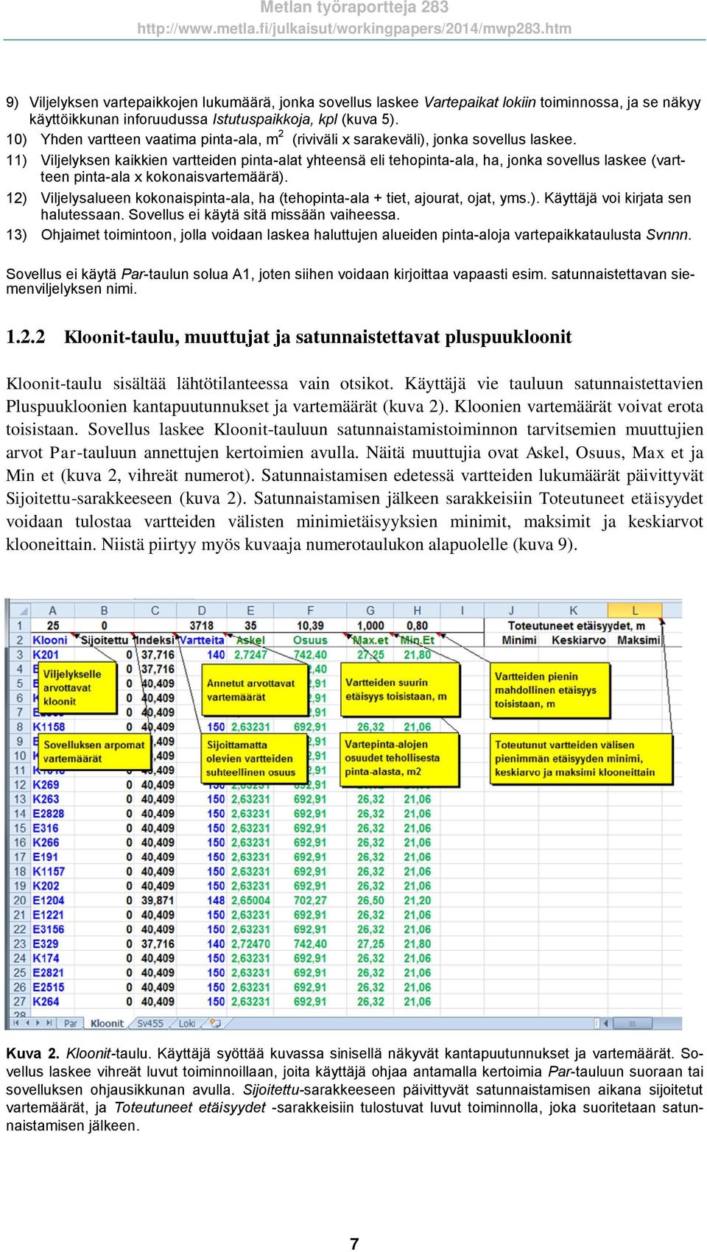Select column I header
Viewport: 707px width, 1252px height.
pos(462,611)
